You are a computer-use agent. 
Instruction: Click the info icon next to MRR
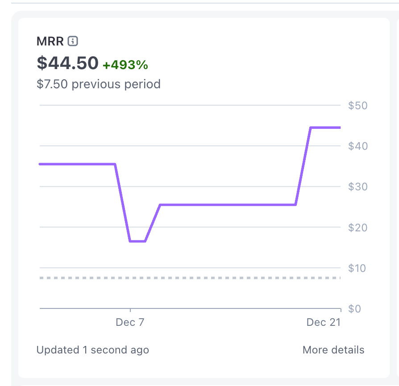(73, 41)
